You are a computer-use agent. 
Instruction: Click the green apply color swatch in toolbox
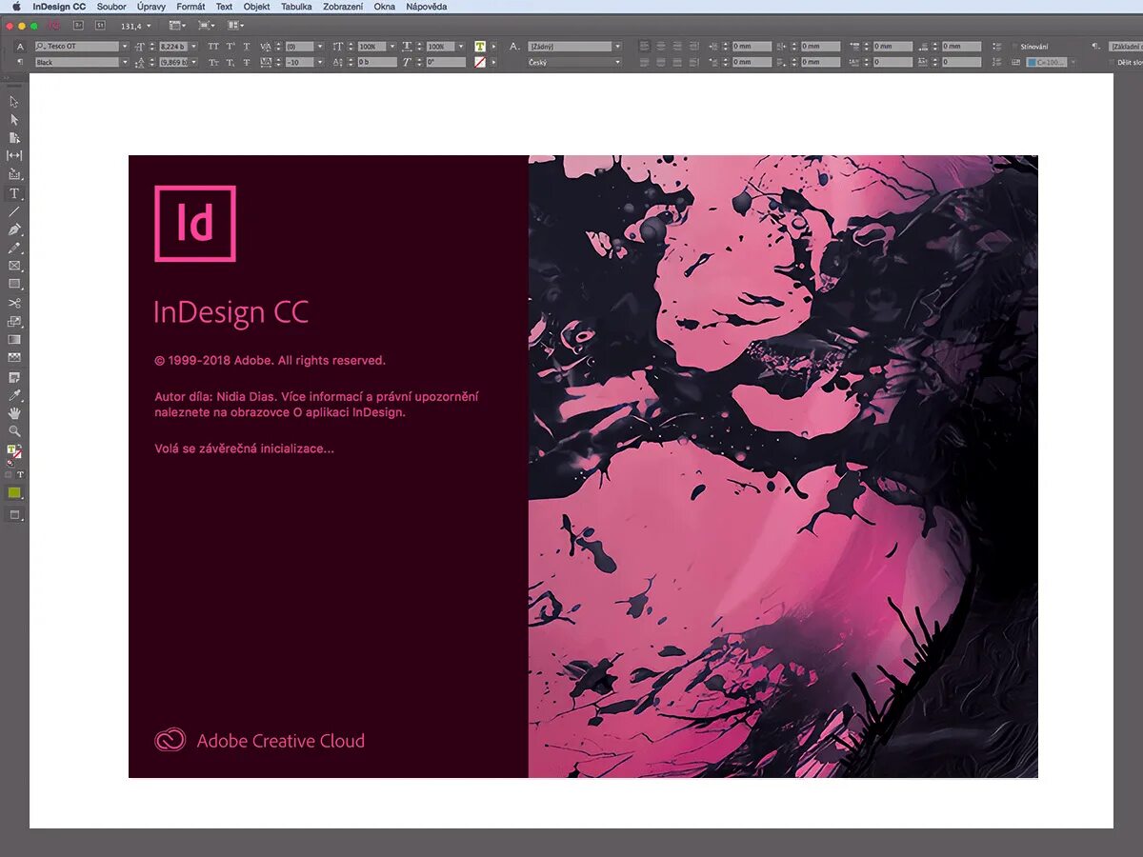coord(14,492)
